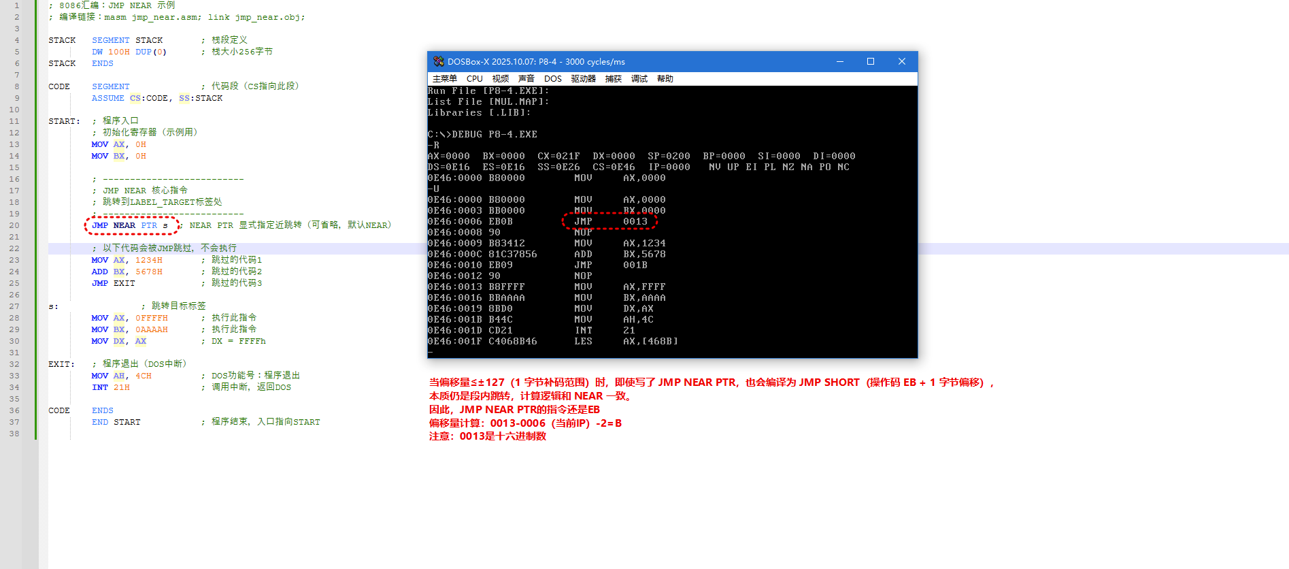Click the DOSBox-X title bar text
The image size is (1289, 569).
(536, 61)
